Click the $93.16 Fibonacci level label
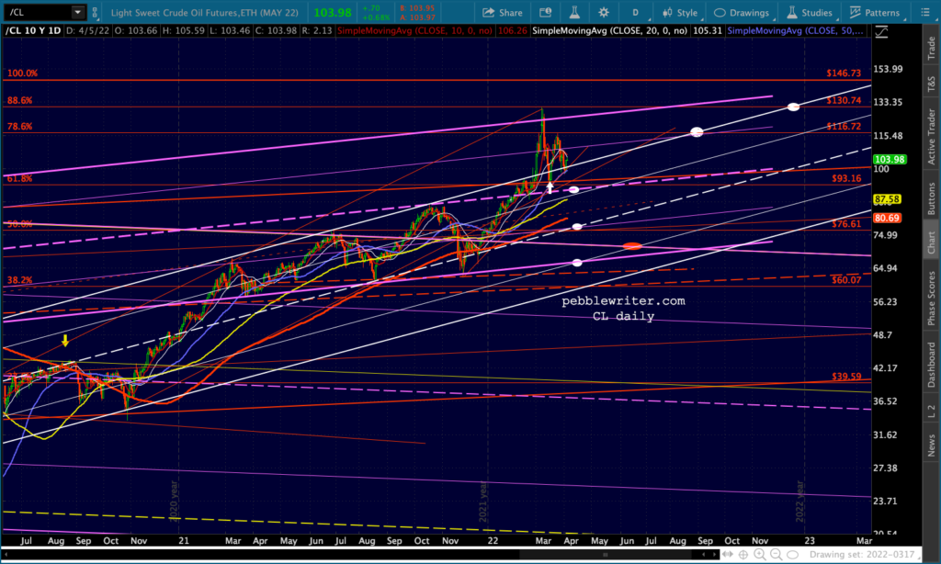 point(846,178)
